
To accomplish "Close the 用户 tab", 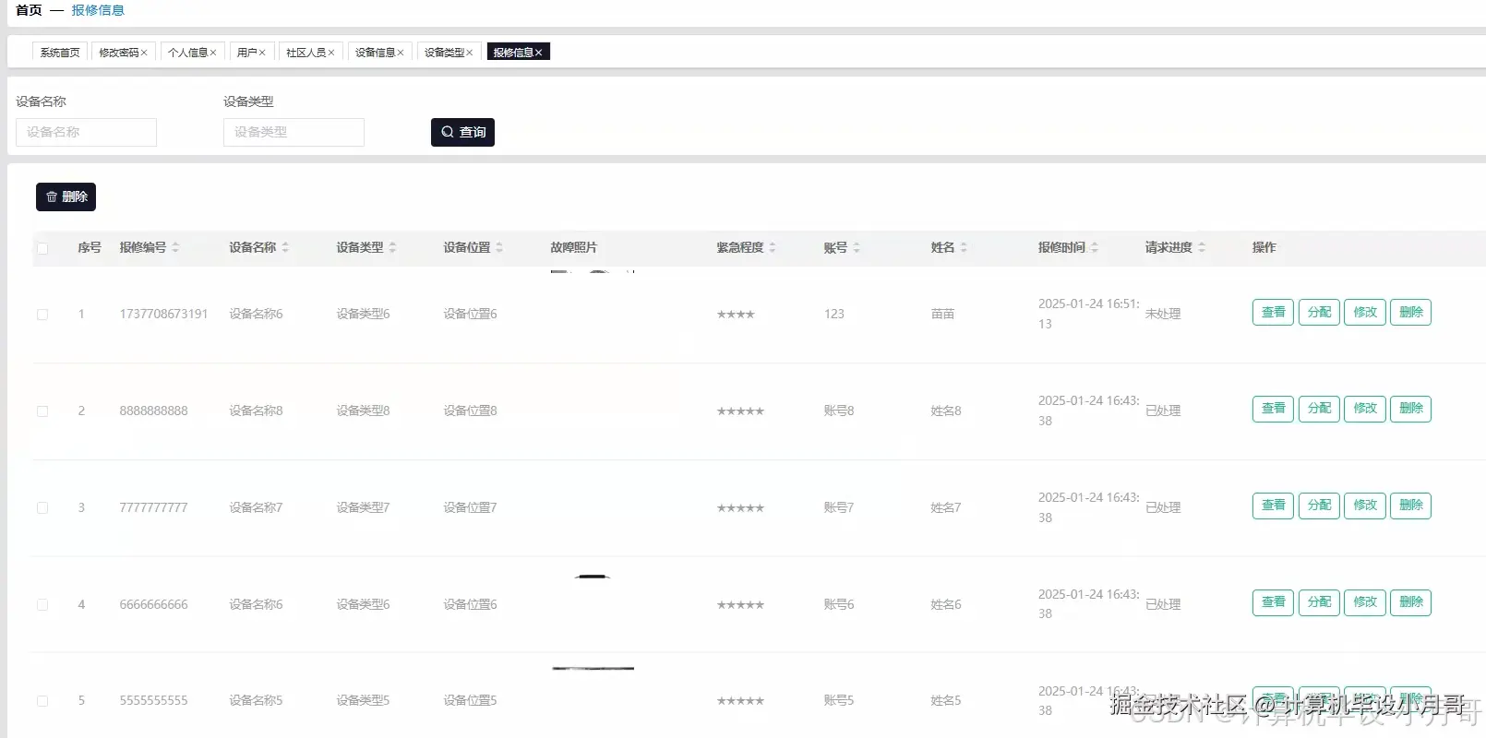I will [x=262, y=53].
